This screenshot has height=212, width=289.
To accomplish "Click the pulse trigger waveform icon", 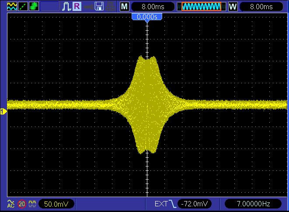I will [66, 7].
